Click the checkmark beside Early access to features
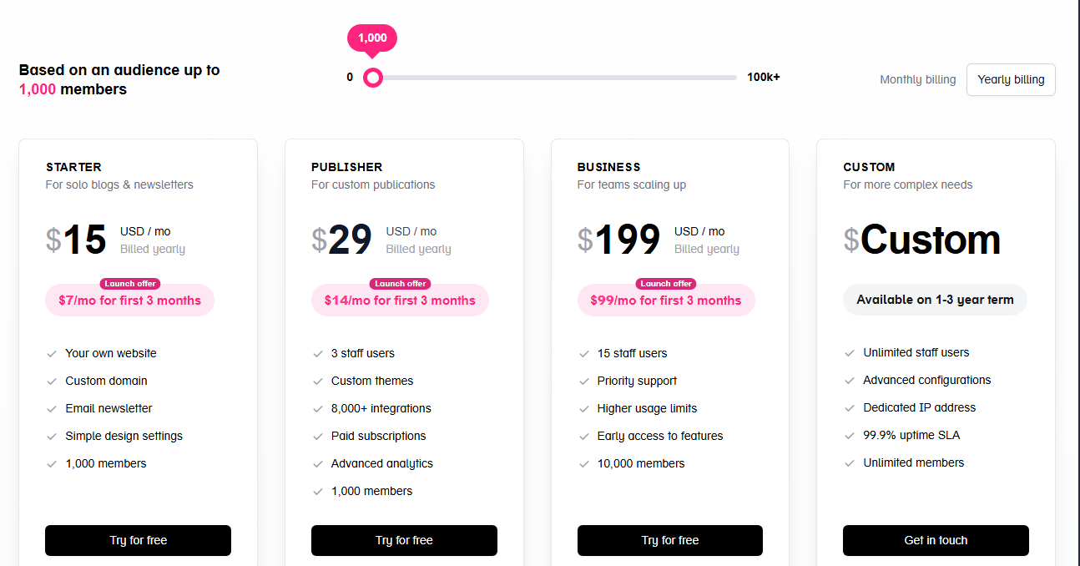 pyautogui.click(x=583, y=436)
